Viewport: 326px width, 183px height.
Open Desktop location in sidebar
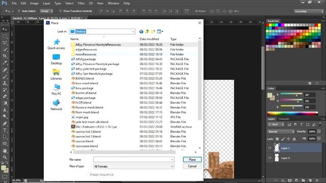[x=56, y=59]
